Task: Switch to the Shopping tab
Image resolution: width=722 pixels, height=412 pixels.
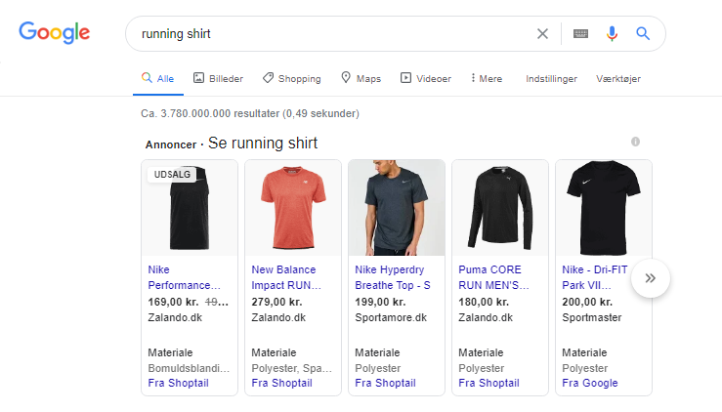Action: pos(292,79)
